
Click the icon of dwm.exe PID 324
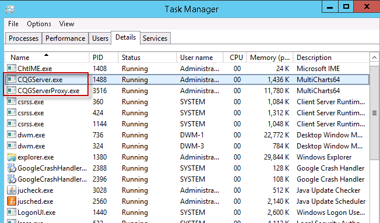click(x=12, y=146)
